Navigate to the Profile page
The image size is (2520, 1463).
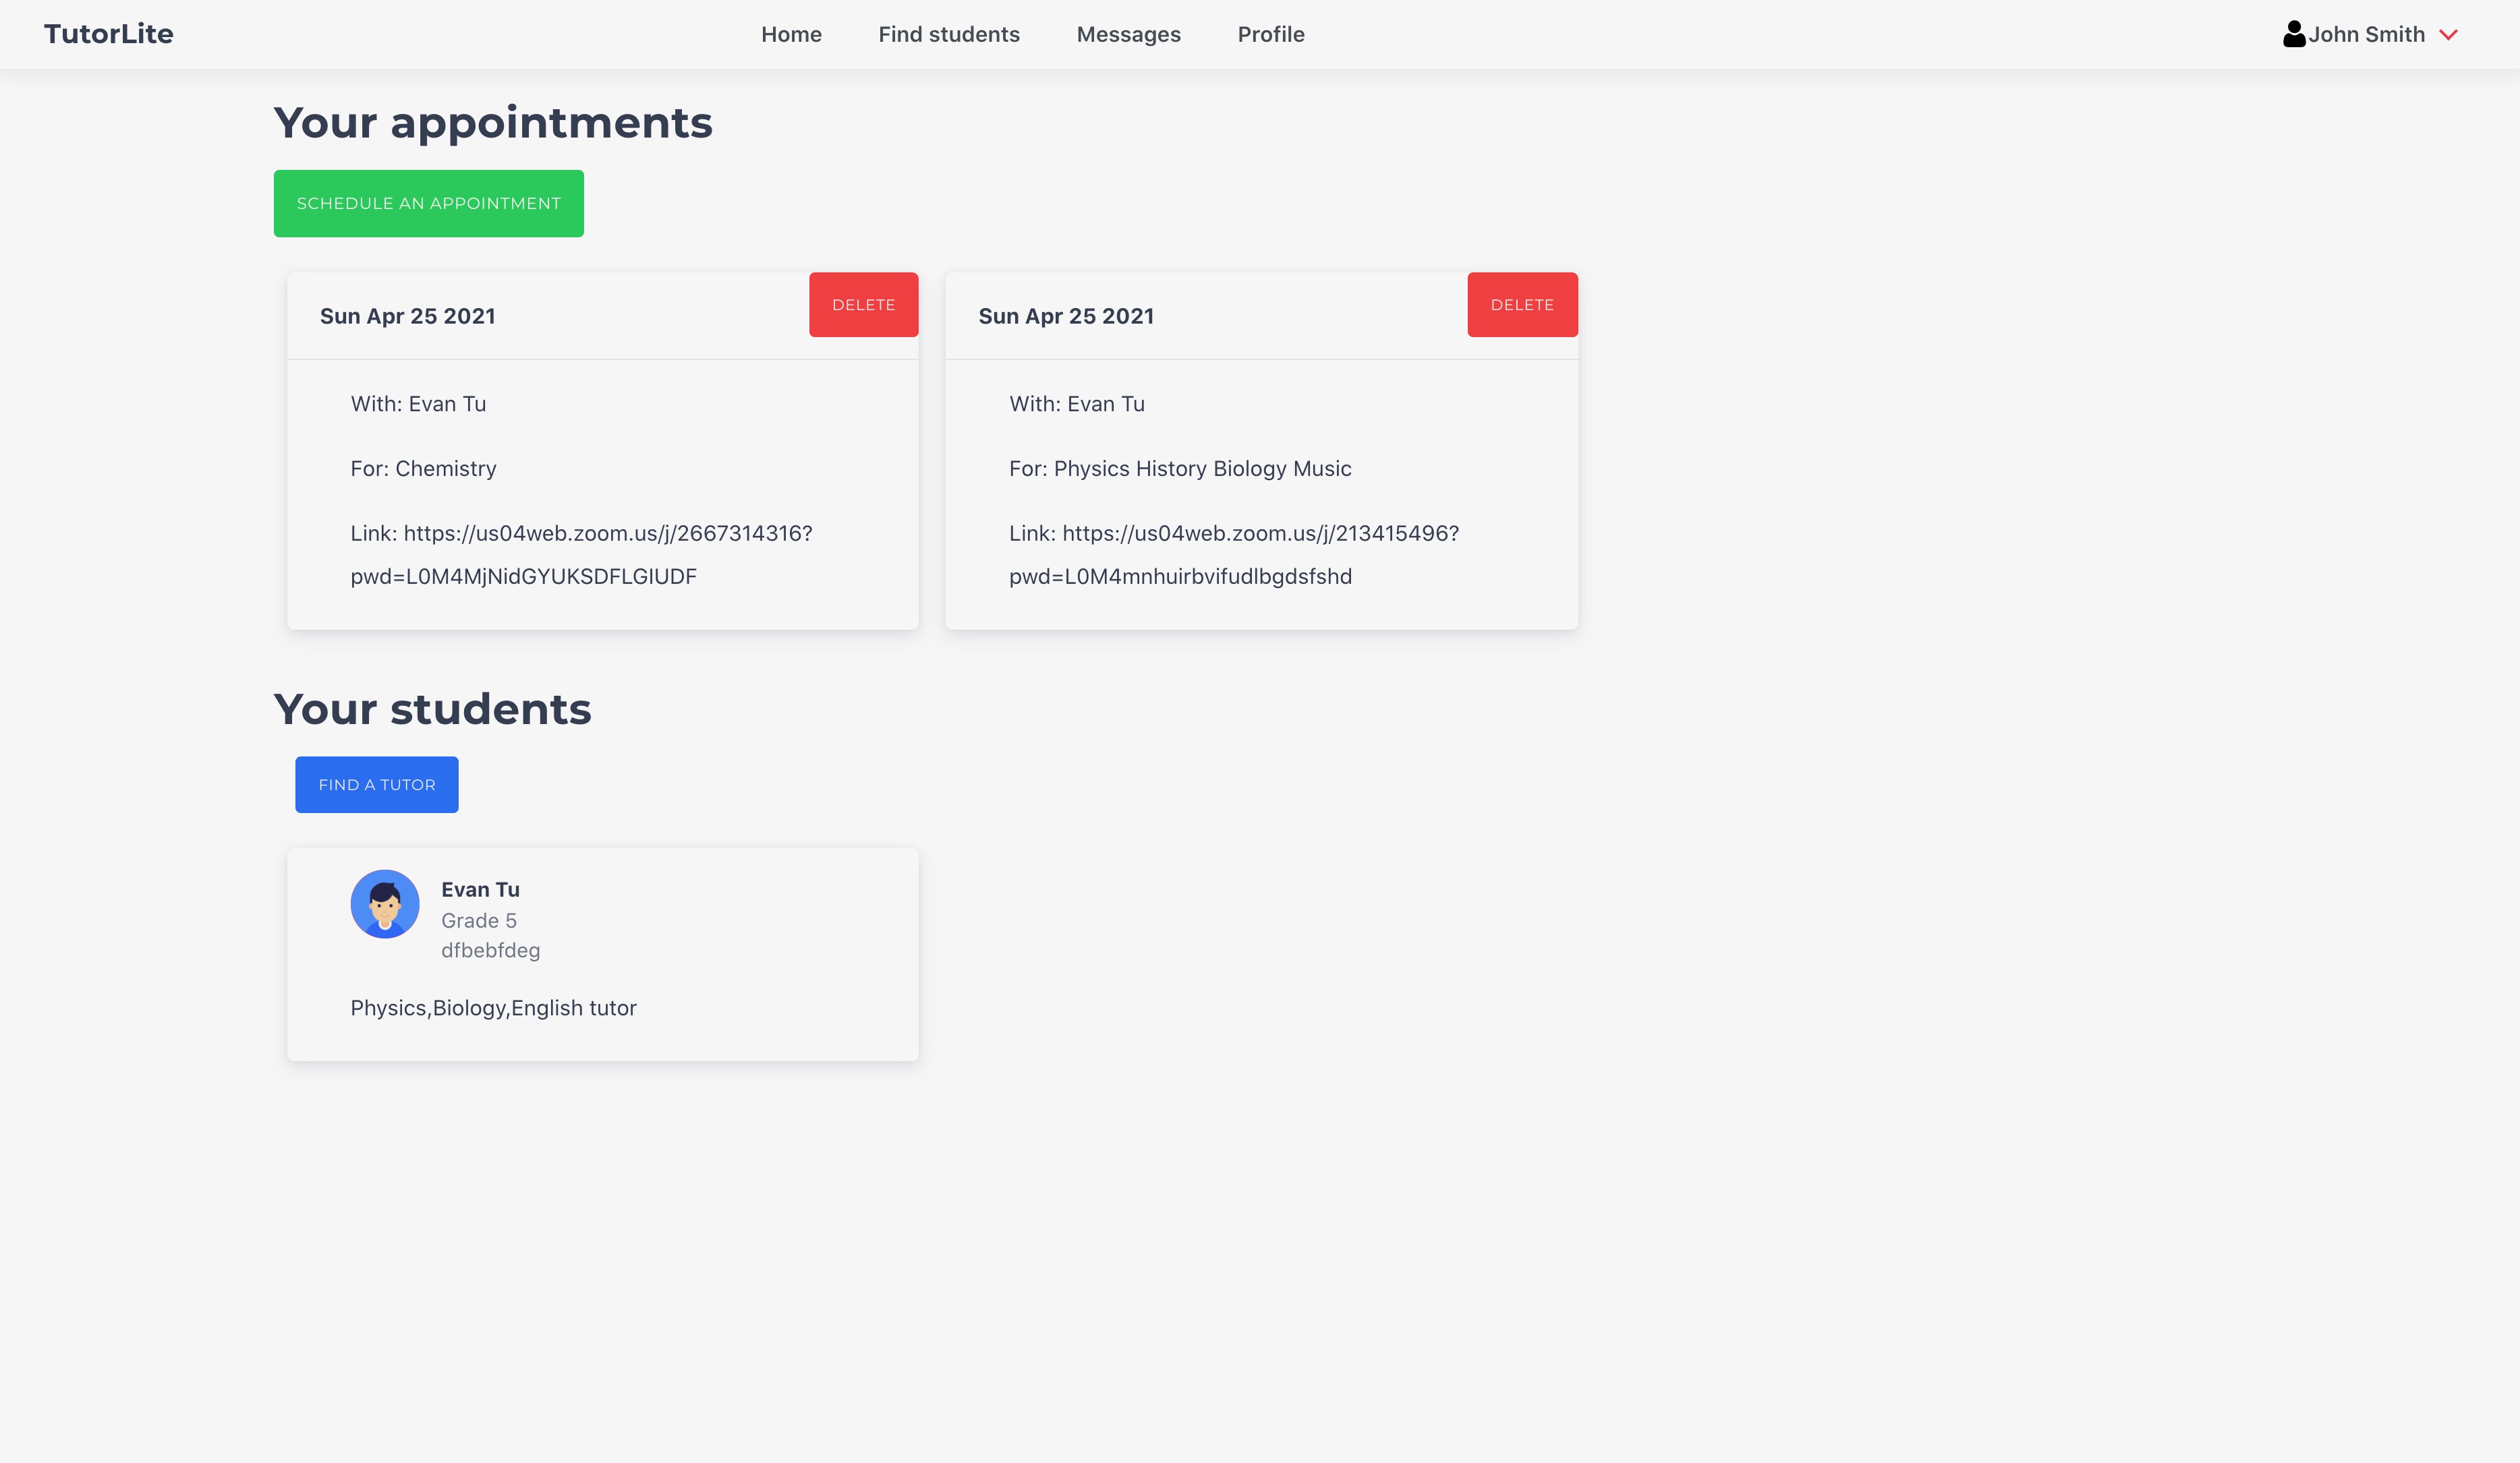click(x=1270, y=34)
